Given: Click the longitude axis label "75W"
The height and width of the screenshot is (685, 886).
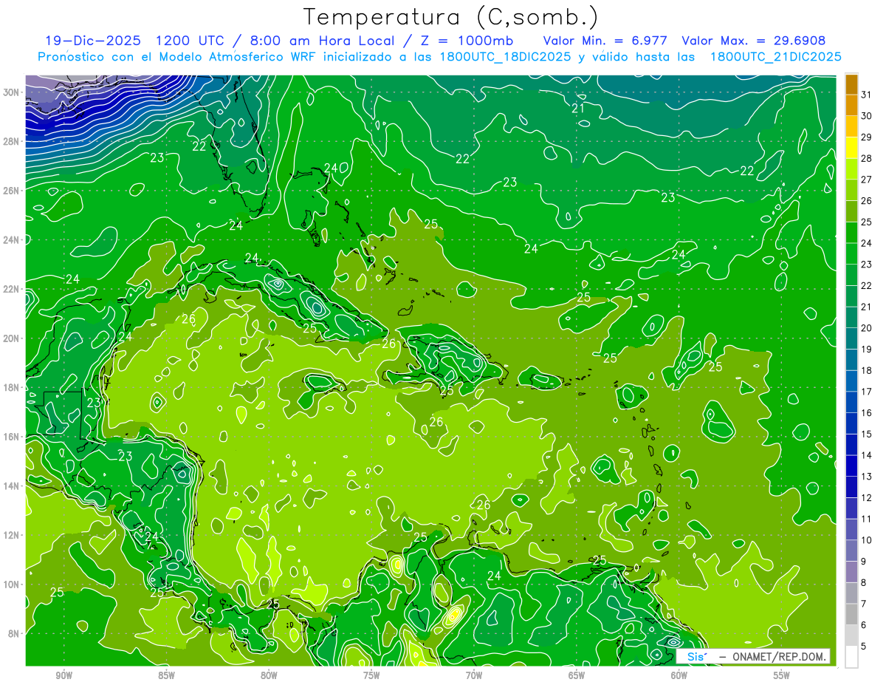Looking at the screenshot, I should coord(371,675).
